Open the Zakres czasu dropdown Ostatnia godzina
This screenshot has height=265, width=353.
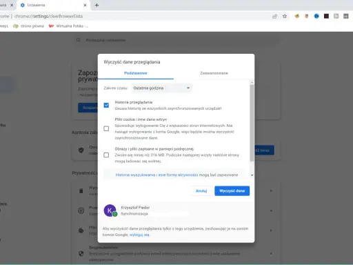point(161,88)
